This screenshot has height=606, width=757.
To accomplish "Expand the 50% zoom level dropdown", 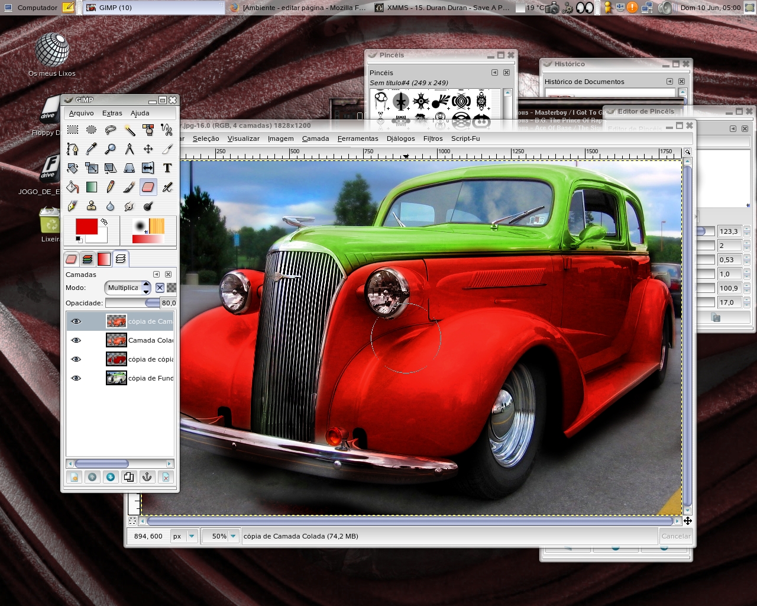I will 220,536.
